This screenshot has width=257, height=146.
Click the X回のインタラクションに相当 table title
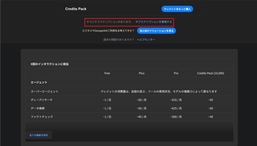click(x=50, y=64)
